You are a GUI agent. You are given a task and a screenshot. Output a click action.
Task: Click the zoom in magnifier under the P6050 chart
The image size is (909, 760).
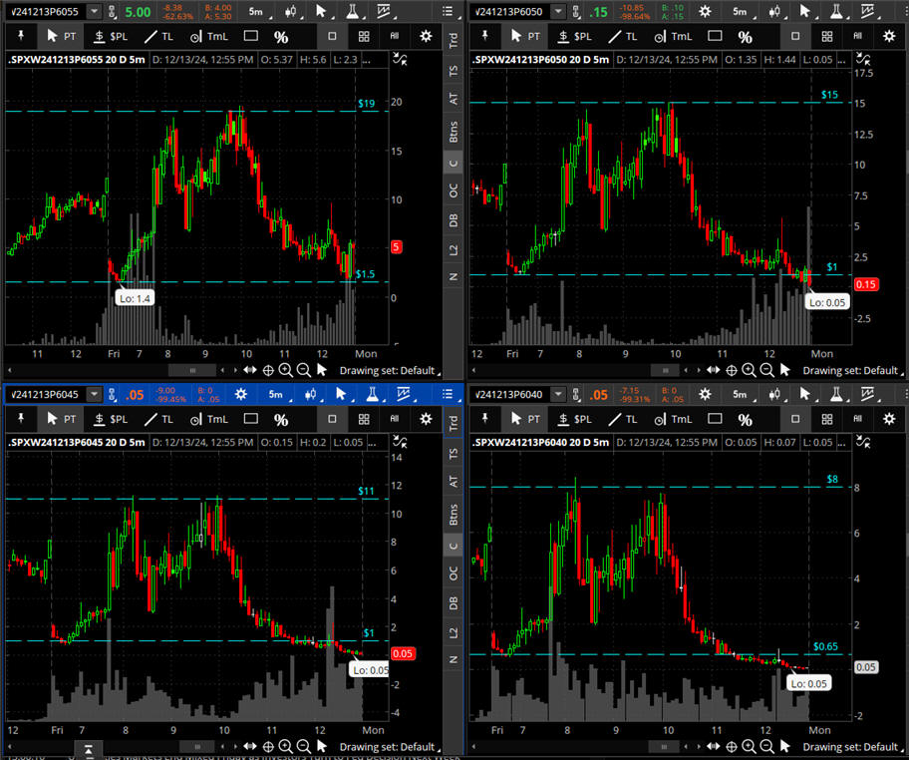(749, 370)
